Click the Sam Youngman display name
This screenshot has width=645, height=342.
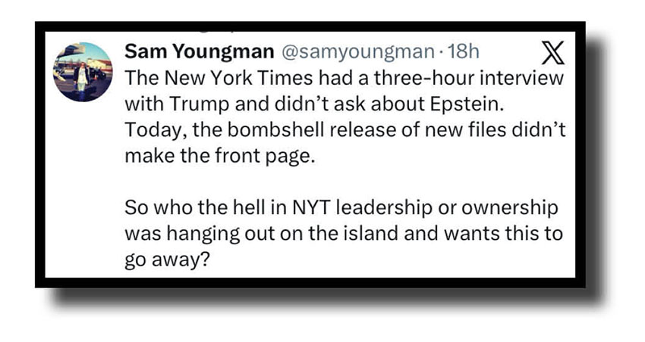pyautogui.click(x=200, y=51)
